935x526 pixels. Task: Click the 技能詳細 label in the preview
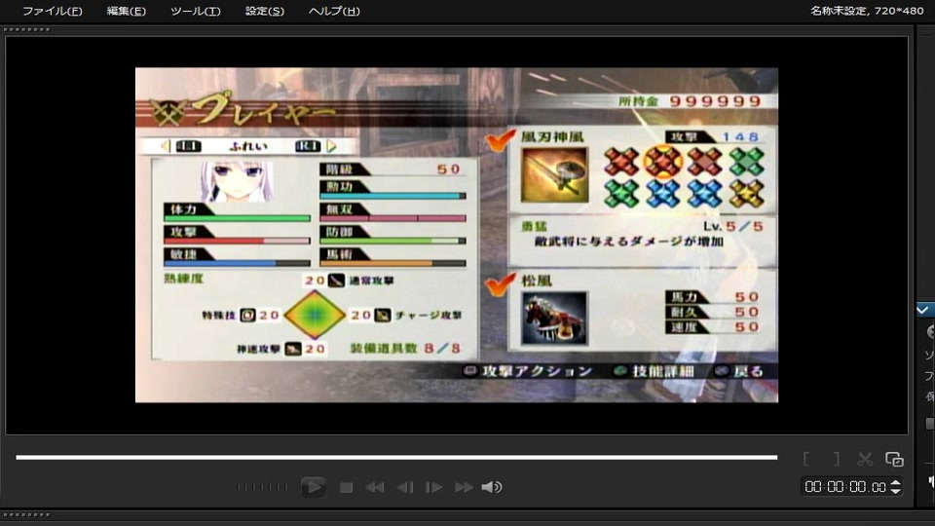tap(663, 371)
